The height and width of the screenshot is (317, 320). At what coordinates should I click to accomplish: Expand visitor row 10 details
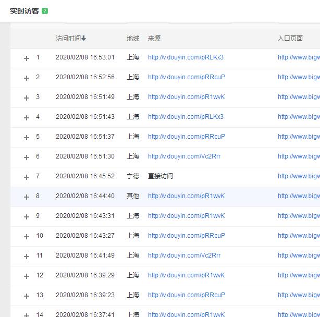27,237
